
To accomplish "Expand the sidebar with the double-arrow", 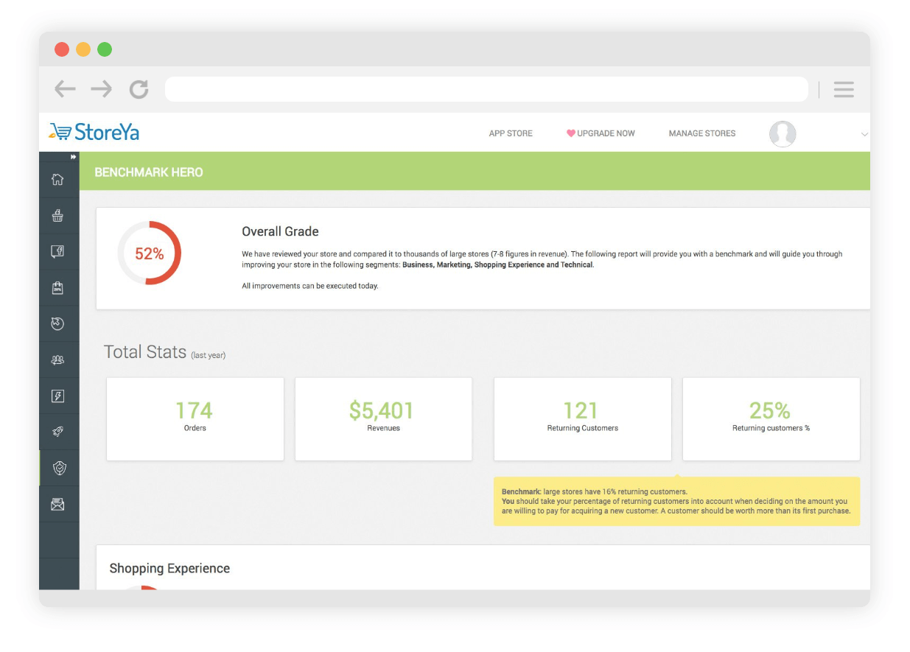I will [74, 156].
